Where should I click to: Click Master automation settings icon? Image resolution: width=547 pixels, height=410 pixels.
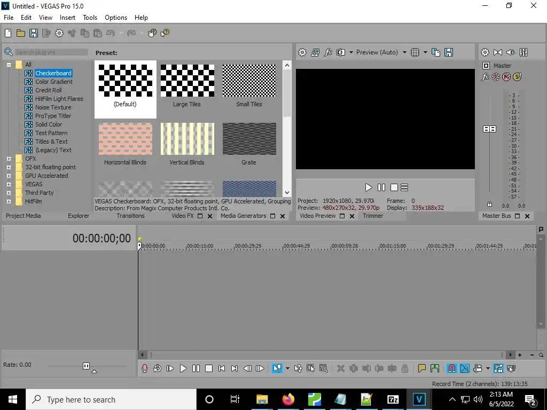496,77
